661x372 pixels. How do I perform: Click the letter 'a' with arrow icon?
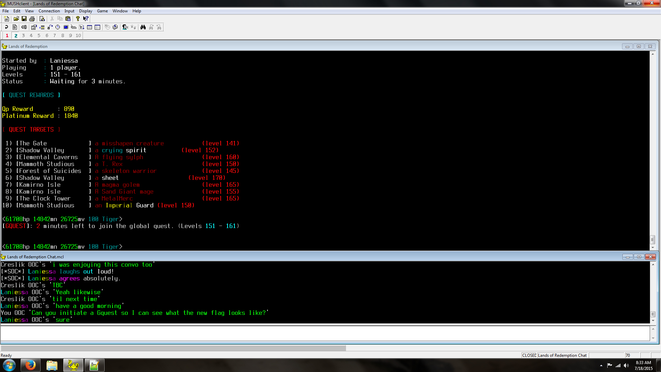click(x=50, y=27)
